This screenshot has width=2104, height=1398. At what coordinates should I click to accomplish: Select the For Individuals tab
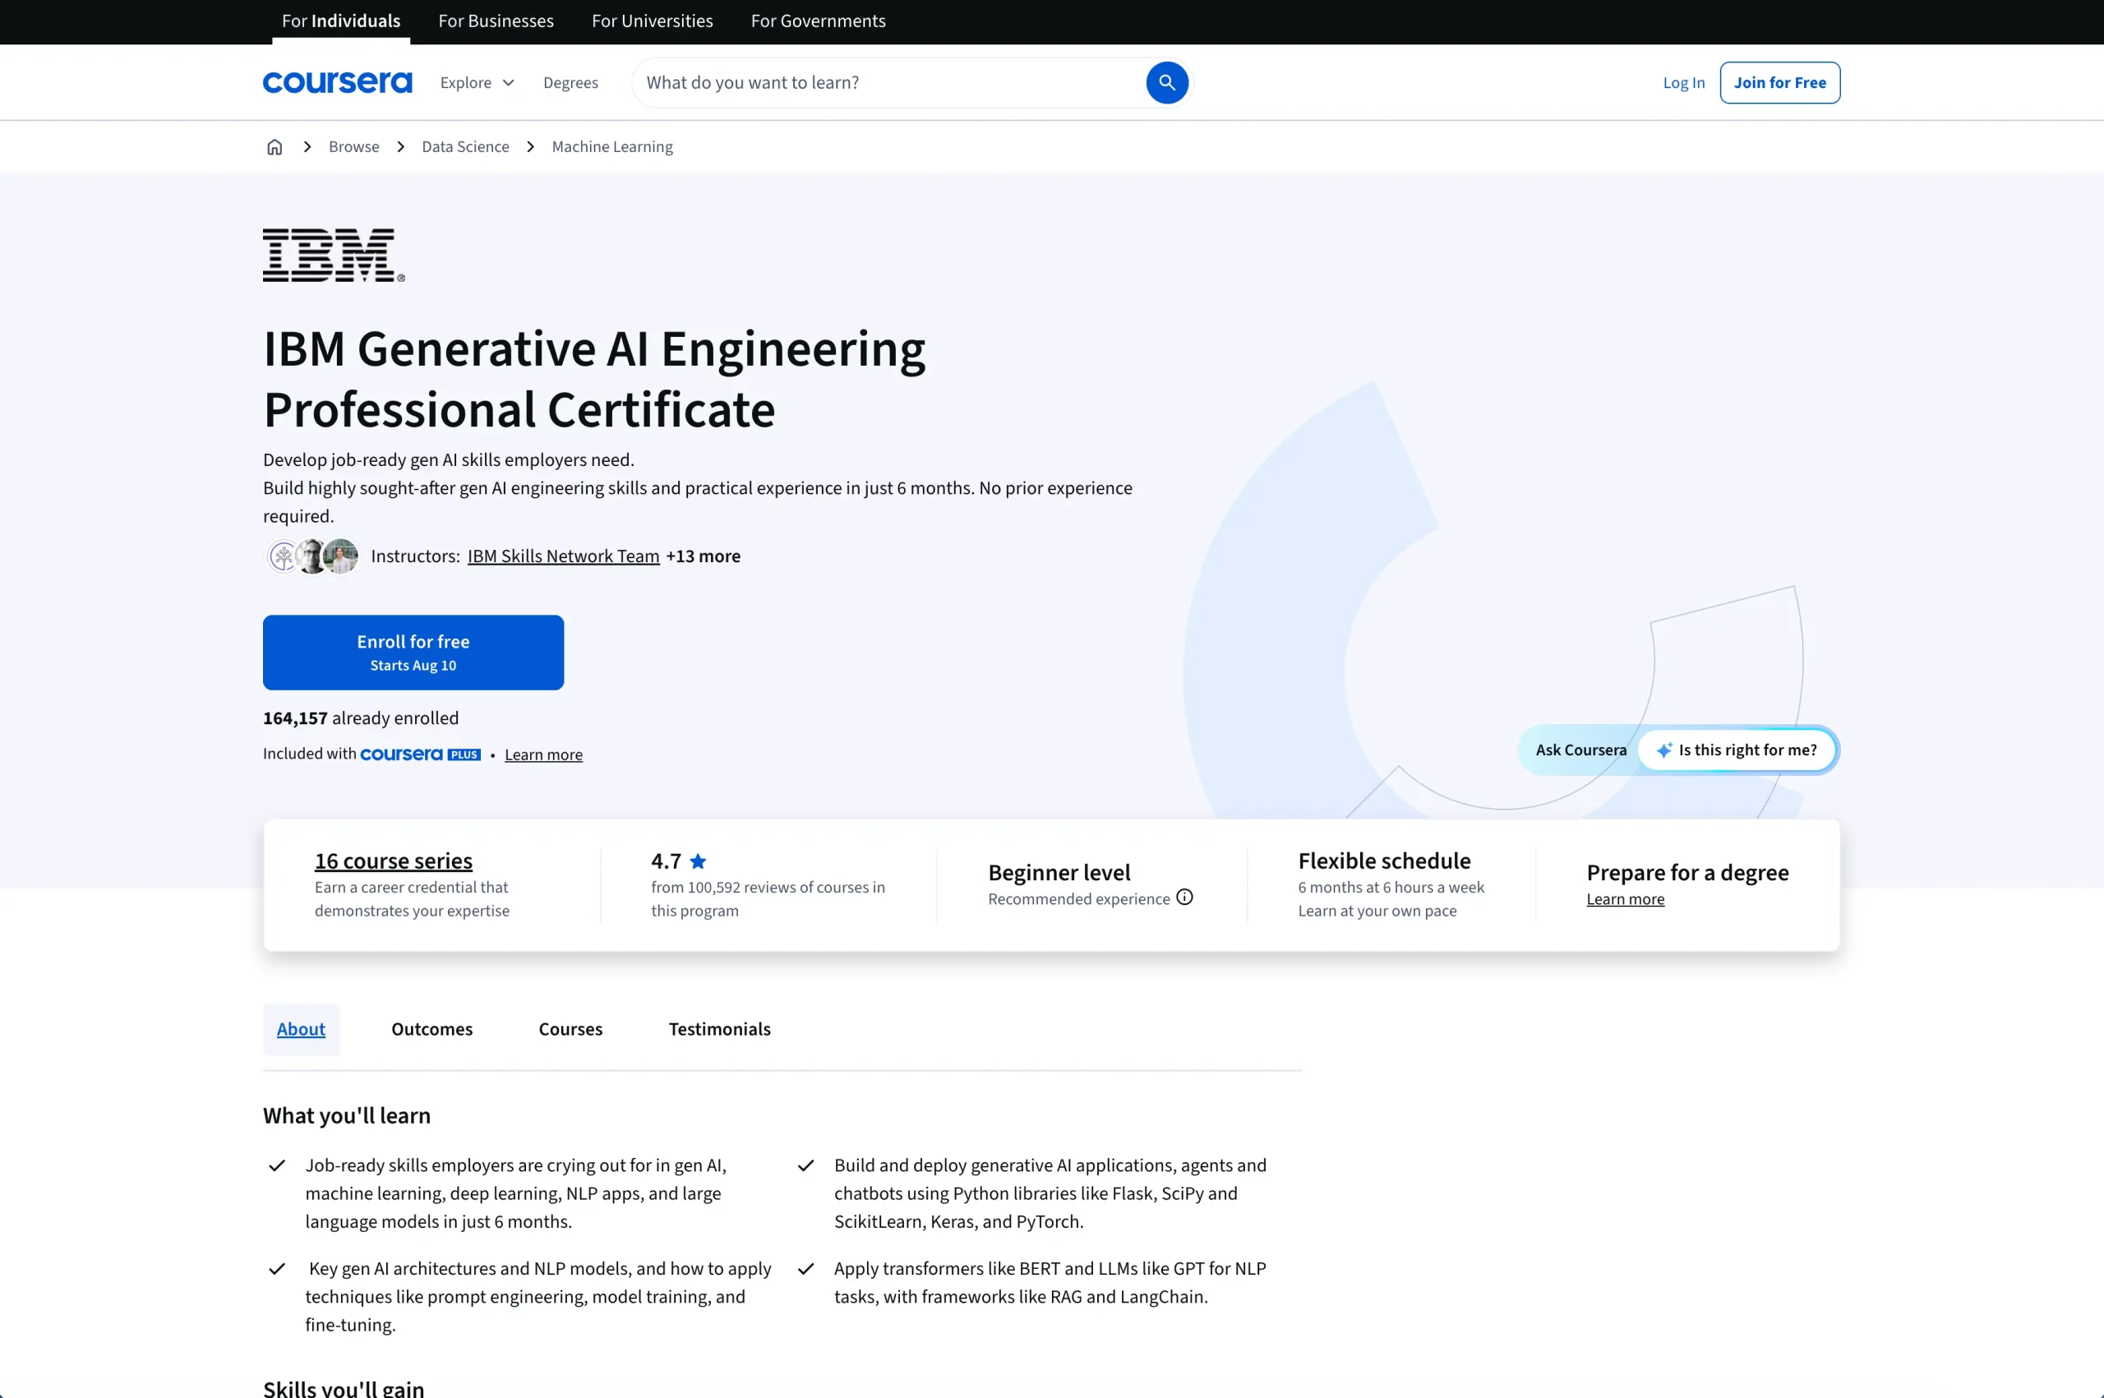click(x=340, y=21)
